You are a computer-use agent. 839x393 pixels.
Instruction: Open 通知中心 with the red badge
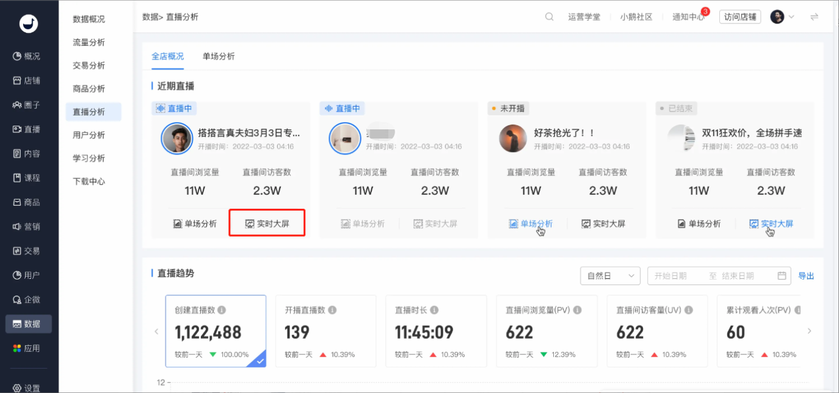688,17
